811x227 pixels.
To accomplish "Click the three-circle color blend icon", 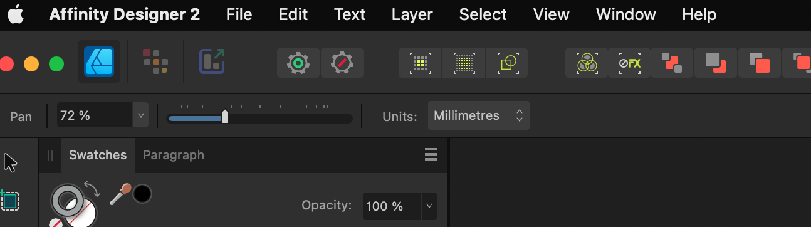I will [587, 63].
